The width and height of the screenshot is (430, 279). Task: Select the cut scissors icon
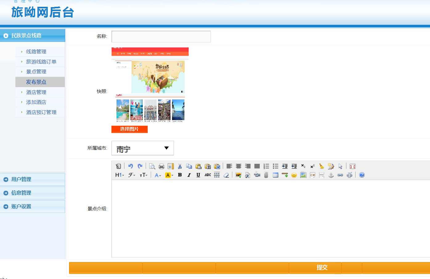pos(180,166)
